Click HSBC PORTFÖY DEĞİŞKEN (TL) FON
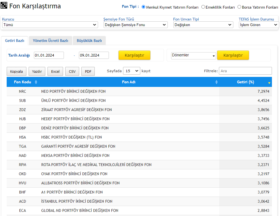 tap(72, 137)
